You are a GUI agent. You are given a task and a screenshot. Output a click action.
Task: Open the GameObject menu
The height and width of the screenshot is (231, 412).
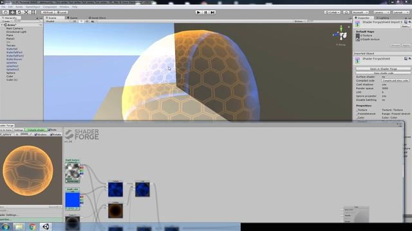tap(33, 7)
